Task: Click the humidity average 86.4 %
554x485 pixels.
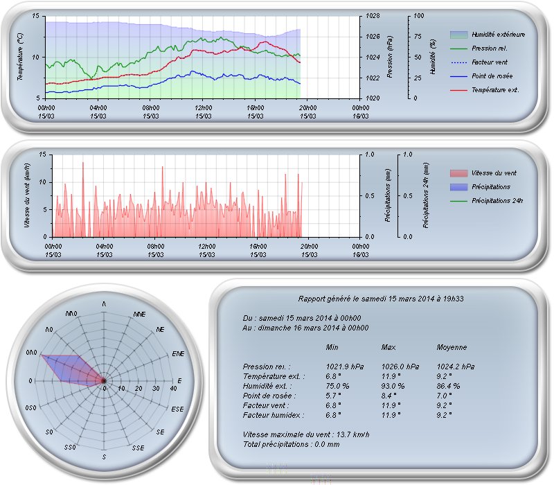Action: [x=448, y=387]
